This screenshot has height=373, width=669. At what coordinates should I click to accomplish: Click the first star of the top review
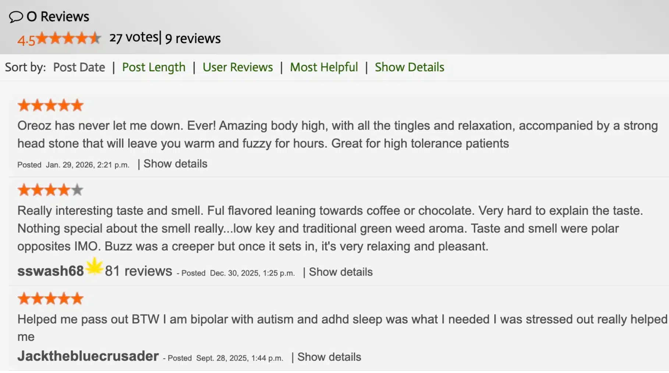[x=24, y=105]
